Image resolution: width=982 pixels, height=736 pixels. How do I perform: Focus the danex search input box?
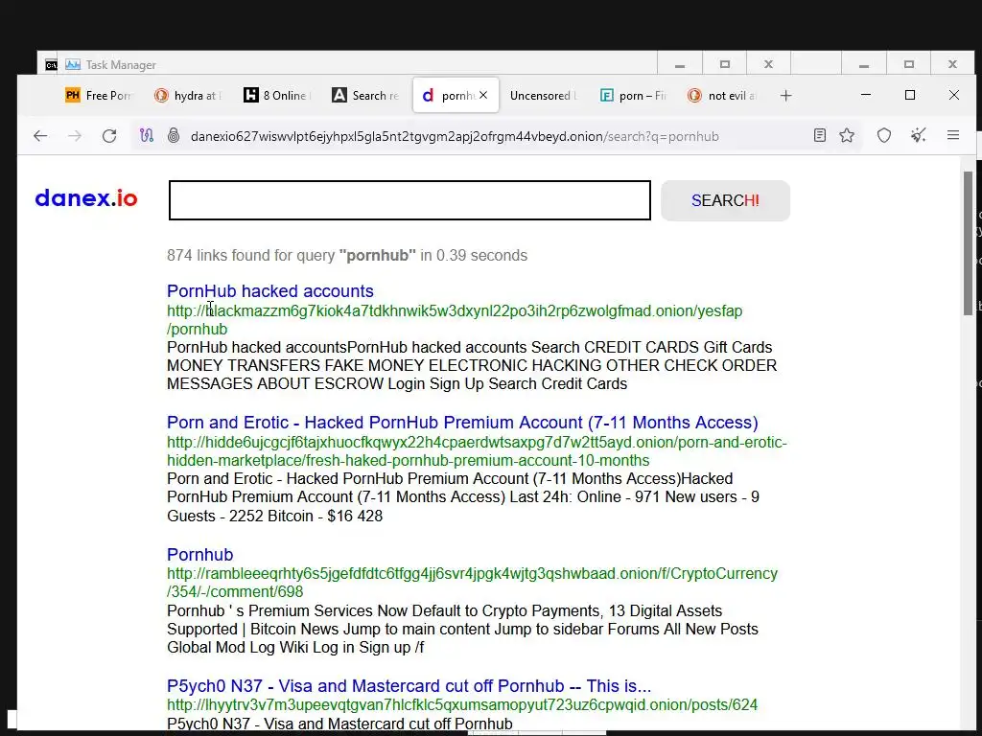(x=409, y=200)
